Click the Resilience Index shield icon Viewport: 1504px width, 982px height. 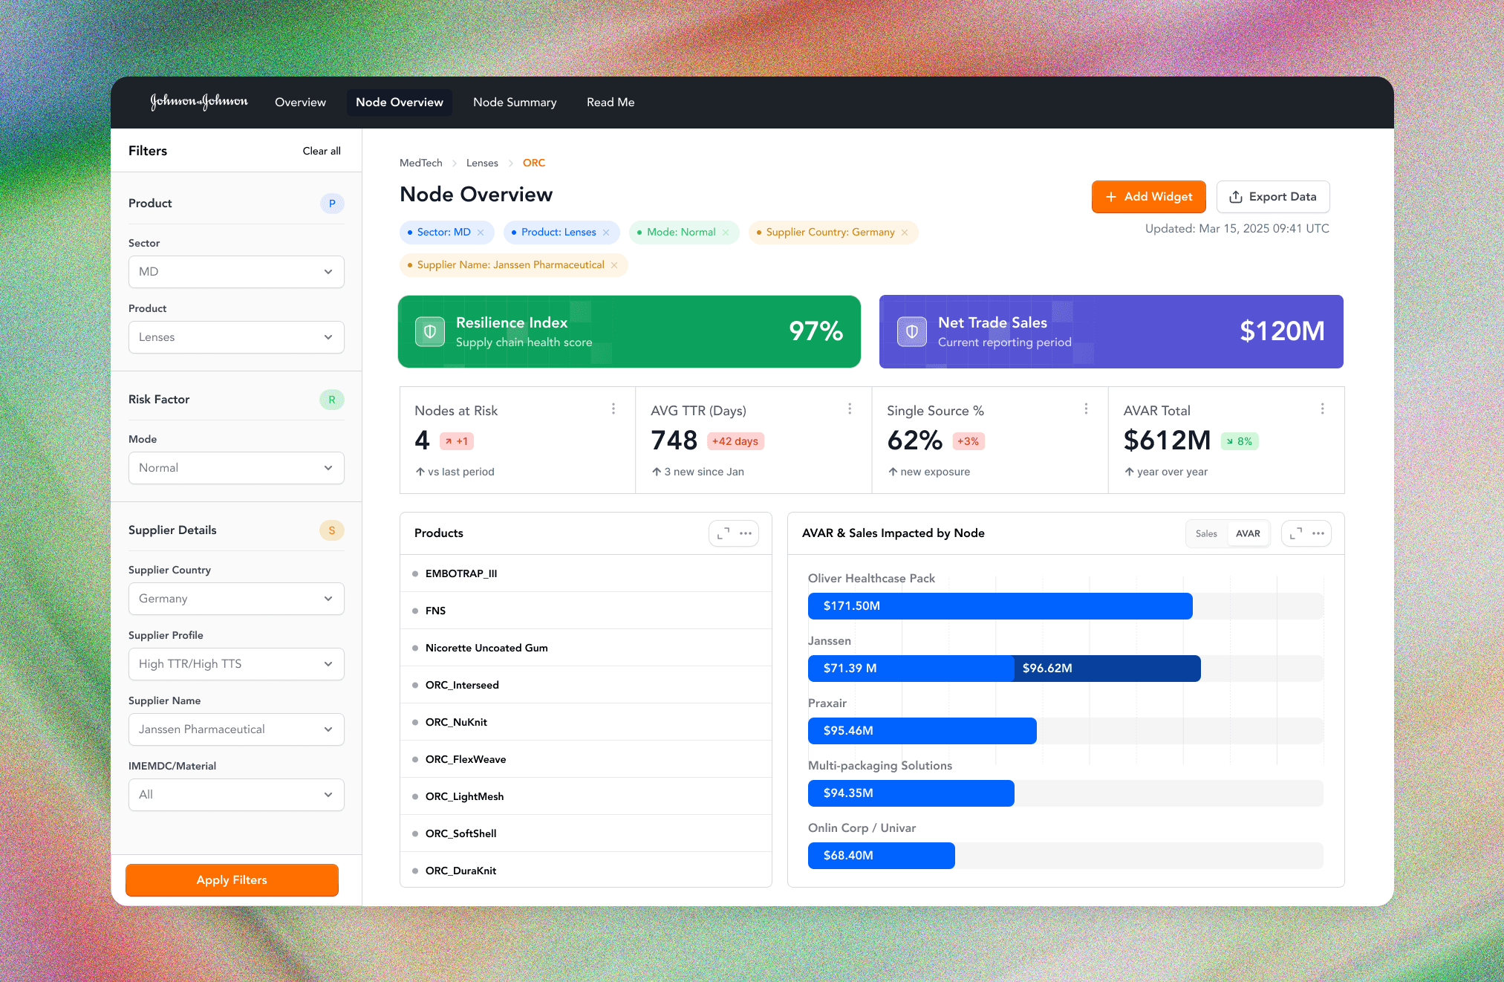(x=429, y=331)
